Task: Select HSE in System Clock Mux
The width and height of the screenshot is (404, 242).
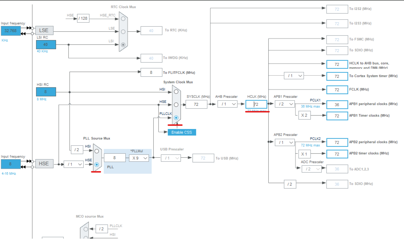Action: pos(176,105)
